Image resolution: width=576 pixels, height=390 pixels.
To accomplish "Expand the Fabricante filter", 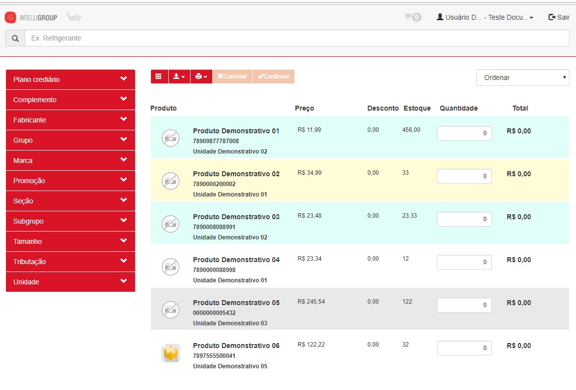I will 71,120.
